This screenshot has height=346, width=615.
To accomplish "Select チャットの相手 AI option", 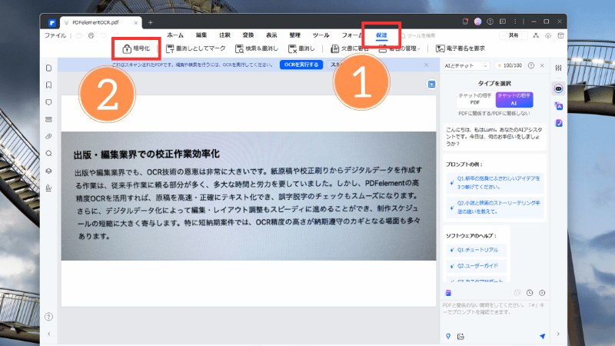I will point(514,99).
